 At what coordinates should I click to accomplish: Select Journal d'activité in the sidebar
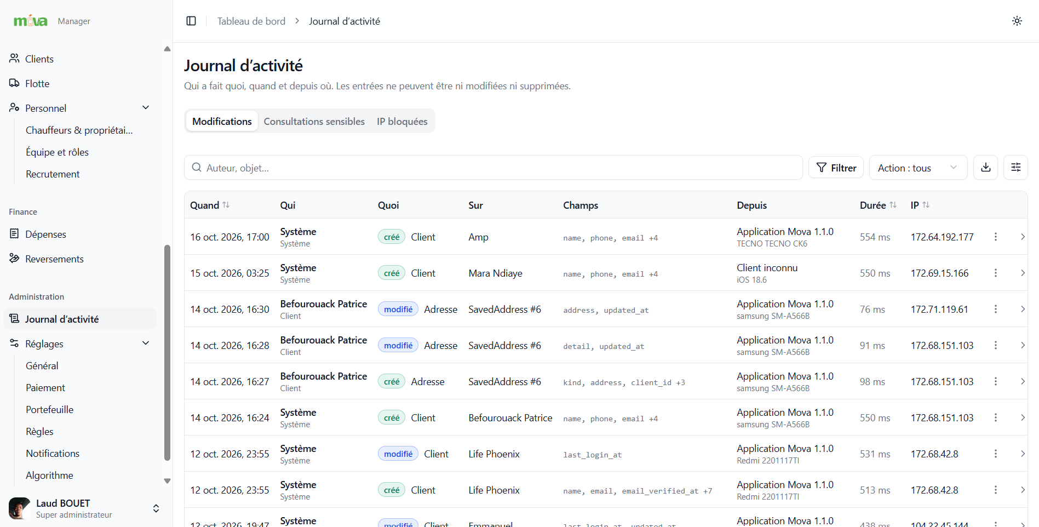pyautogui.click(x=80, y=319)
